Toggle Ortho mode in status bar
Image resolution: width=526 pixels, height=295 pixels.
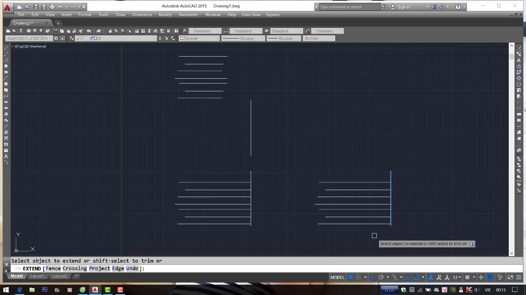(x=373, y=277)
